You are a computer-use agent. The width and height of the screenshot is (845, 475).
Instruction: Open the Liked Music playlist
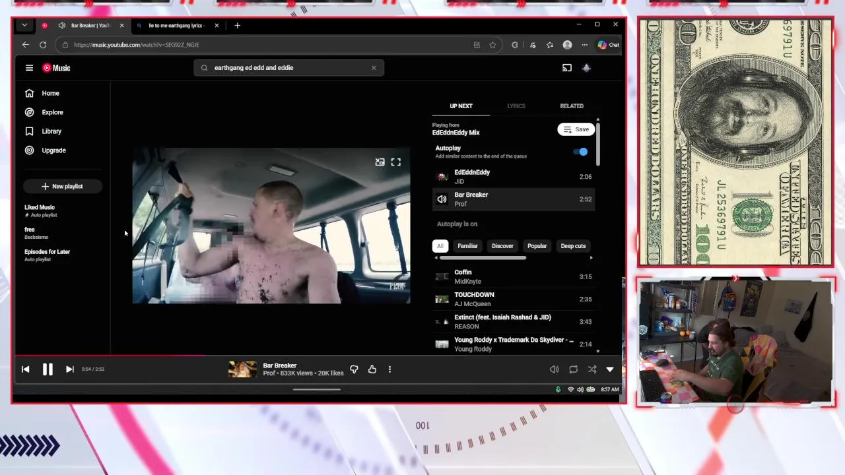pos(40,210)
